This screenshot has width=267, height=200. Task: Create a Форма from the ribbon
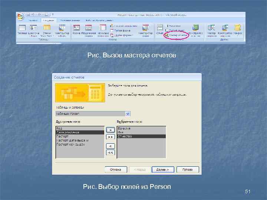coord(76,30)
